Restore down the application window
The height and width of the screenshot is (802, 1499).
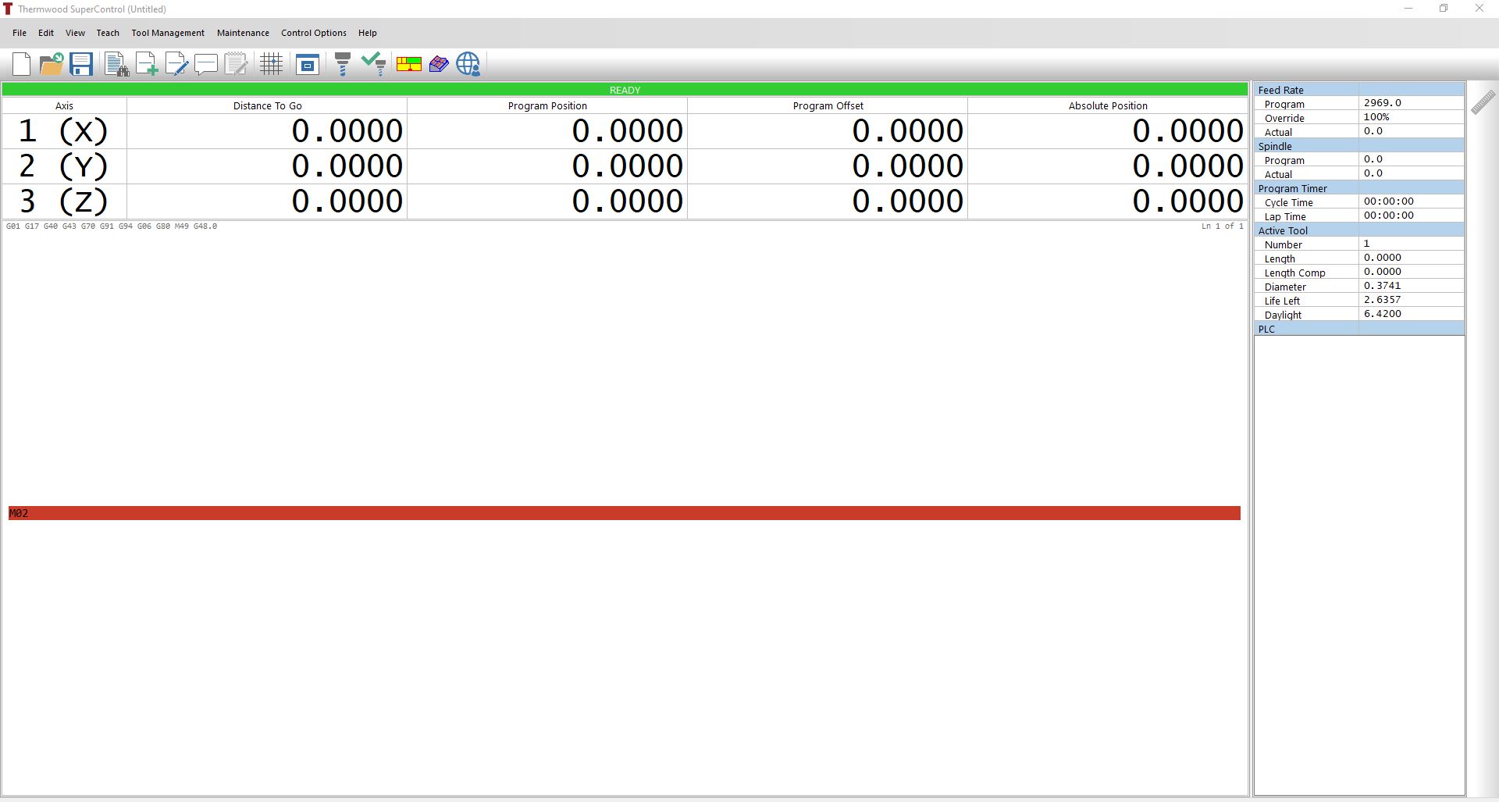click(x=1444, y=9)
